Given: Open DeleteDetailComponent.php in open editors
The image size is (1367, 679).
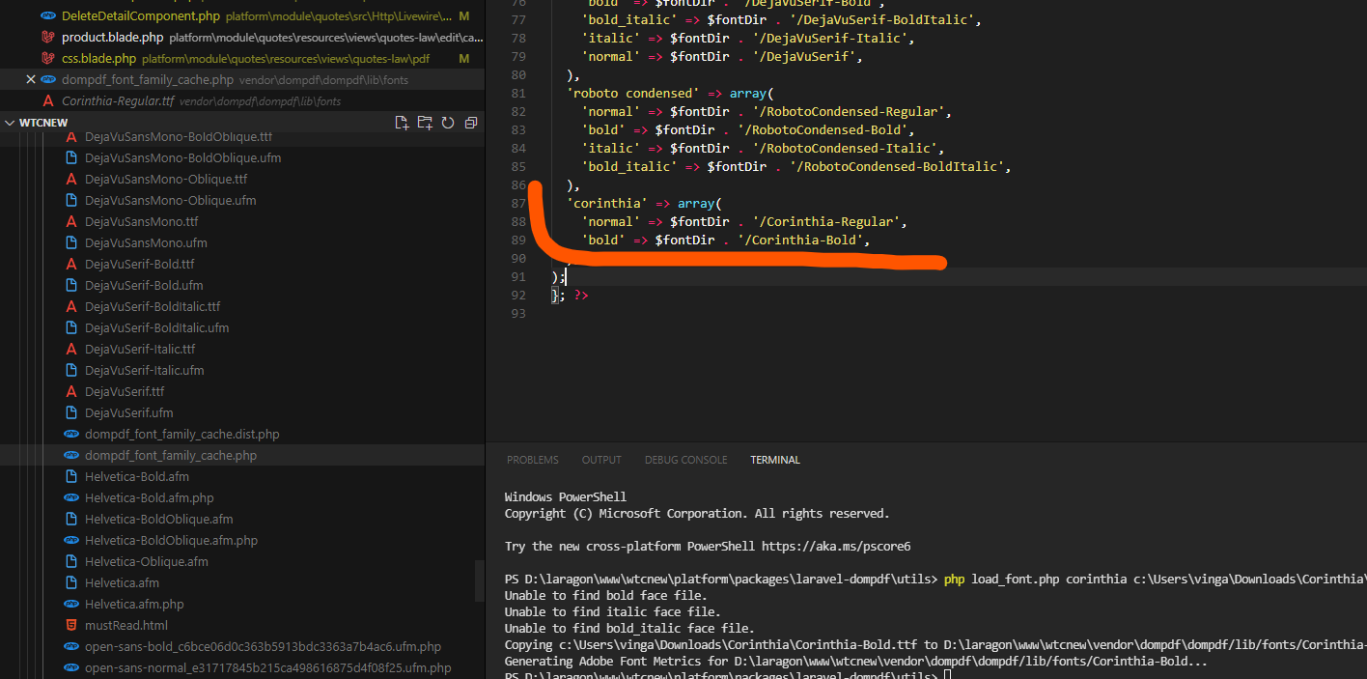Looking at the screenshot, I should [141, 16].
